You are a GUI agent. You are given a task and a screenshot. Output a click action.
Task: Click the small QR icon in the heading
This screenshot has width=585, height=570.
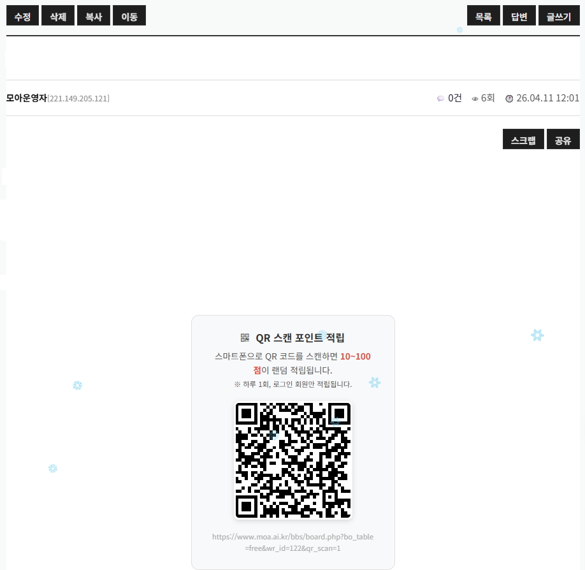tap(245, 338)
